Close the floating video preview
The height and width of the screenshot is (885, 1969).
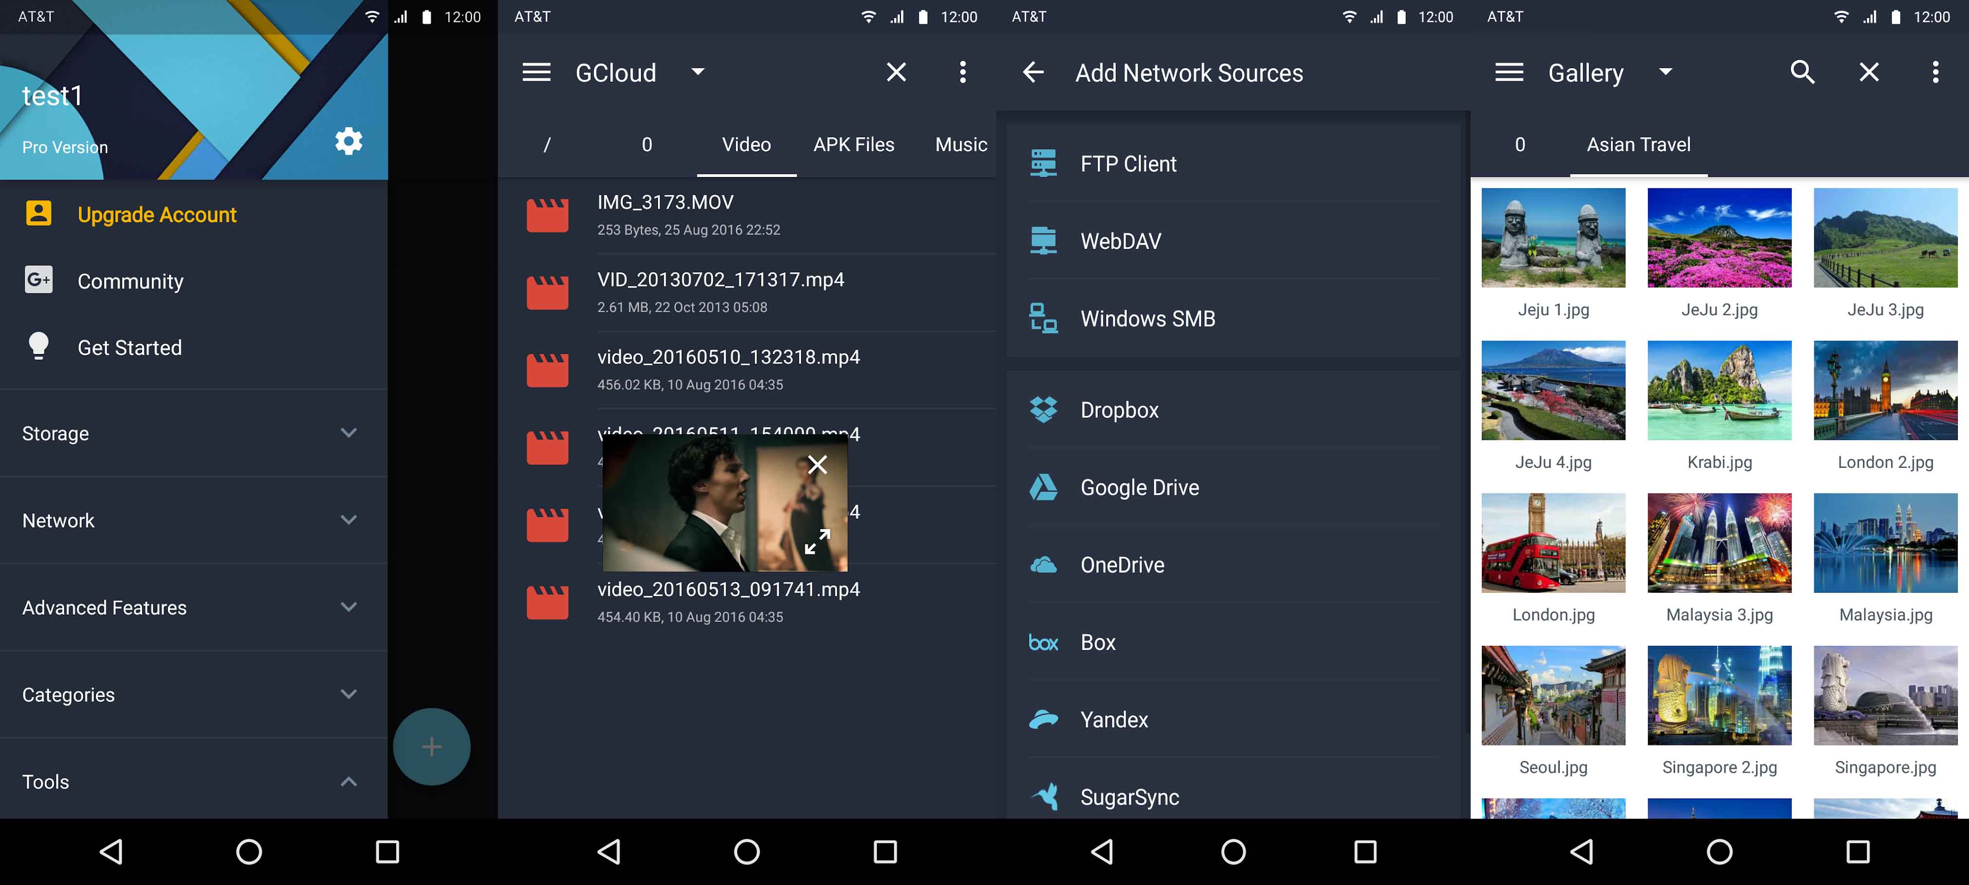817,464
